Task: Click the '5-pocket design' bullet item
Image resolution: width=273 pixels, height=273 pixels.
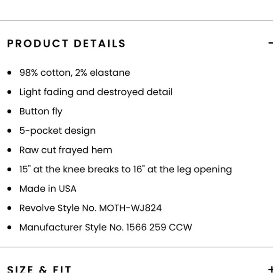Action: click(57, 131)
